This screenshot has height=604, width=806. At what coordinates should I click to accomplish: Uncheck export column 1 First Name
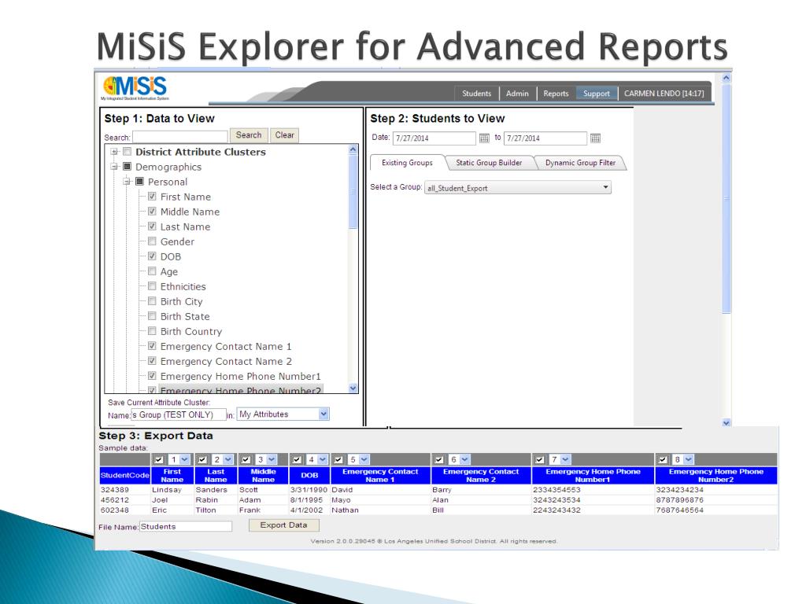click(x=159, y=459)
